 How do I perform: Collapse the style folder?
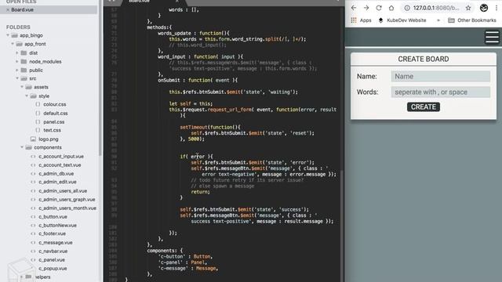(x=27, y=96)
